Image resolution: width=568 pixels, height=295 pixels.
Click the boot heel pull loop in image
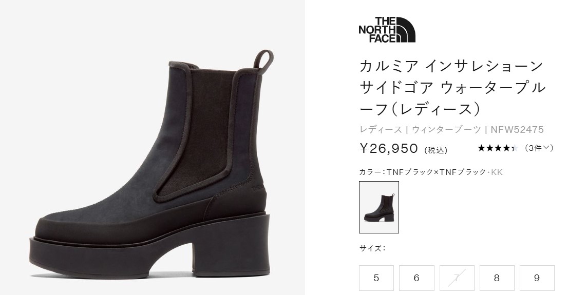(x=263, y=59)
